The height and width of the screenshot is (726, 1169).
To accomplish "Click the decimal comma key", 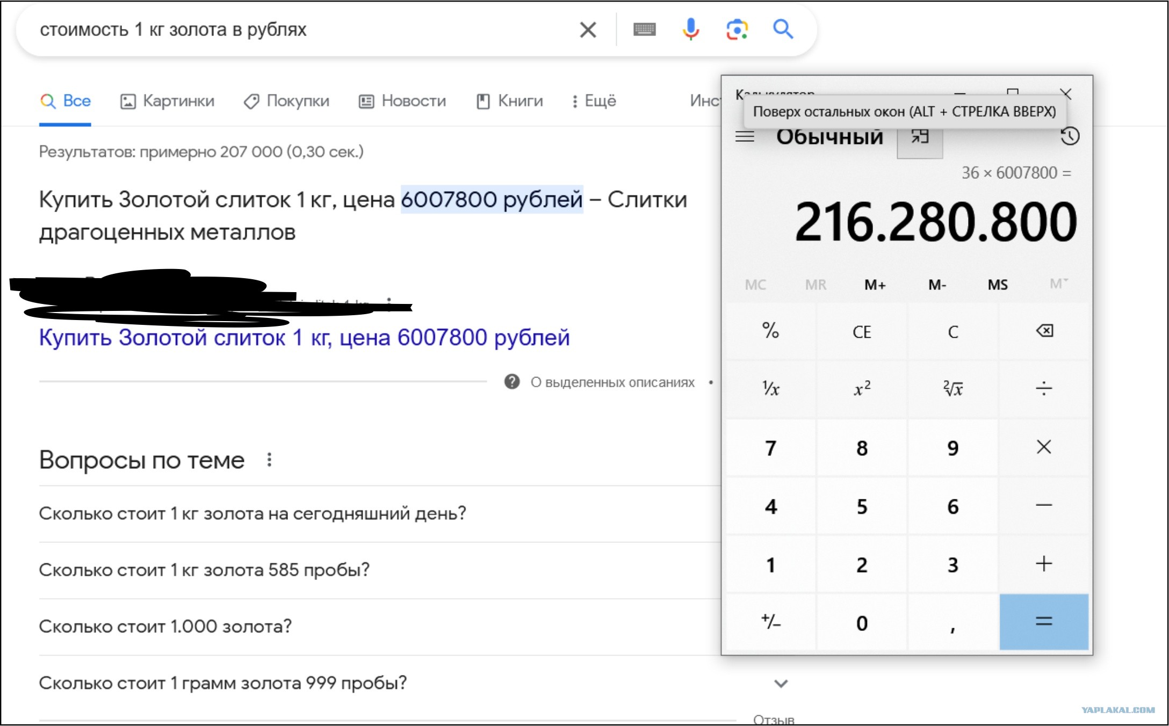I will [x=952, y=622].
